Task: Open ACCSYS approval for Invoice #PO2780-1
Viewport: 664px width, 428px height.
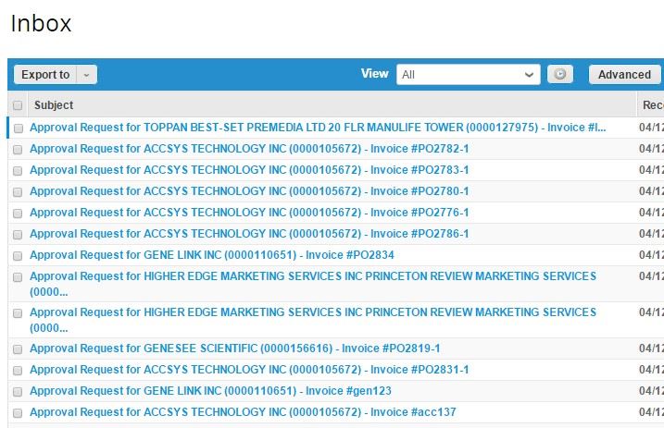Action: point(249,191)
